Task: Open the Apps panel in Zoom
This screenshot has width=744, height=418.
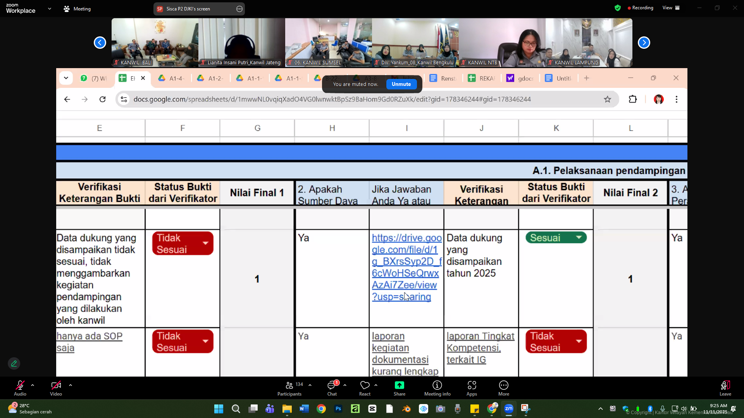Action: pos(472,388)
